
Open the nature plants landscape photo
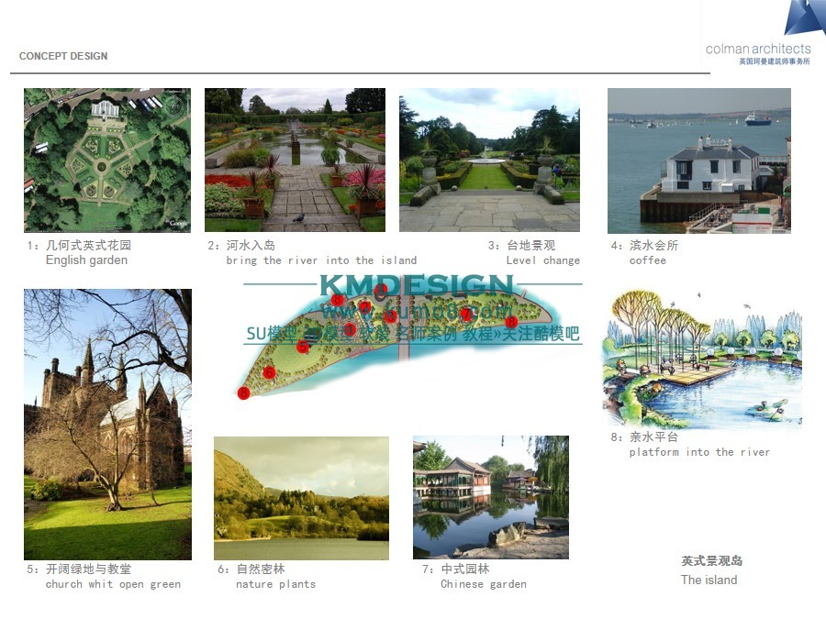pos(301,498)
